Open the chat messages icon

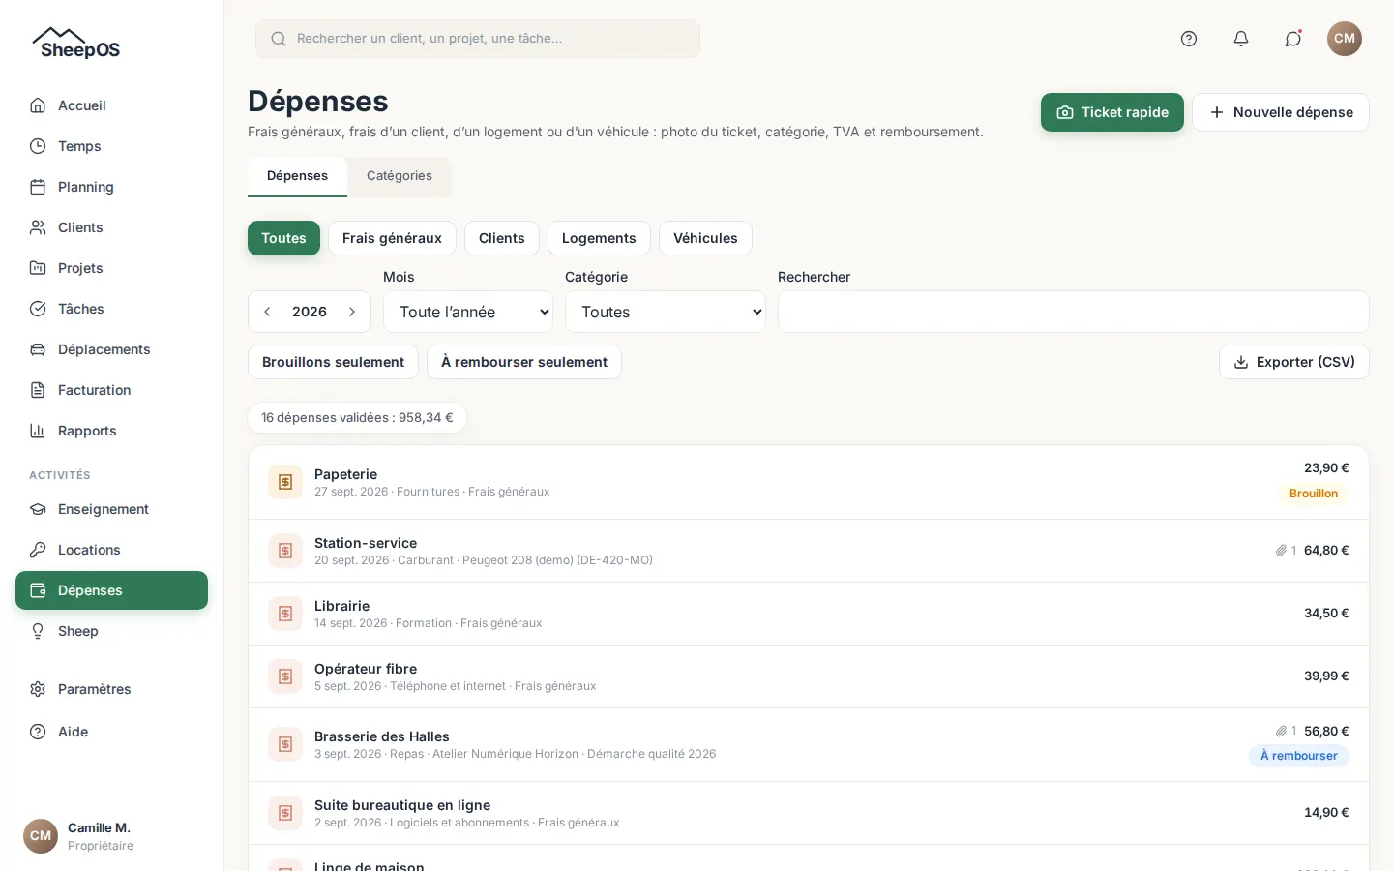tap(1293, 39)
